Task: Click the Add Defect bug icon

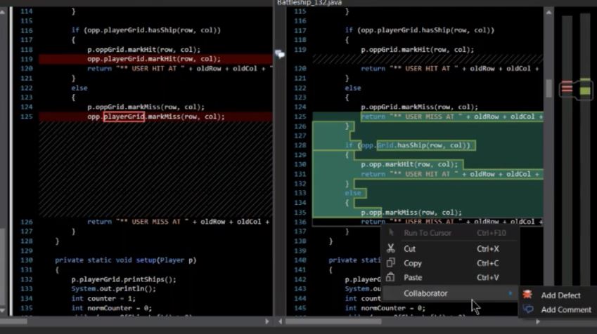Action: (x=527, y=295)
